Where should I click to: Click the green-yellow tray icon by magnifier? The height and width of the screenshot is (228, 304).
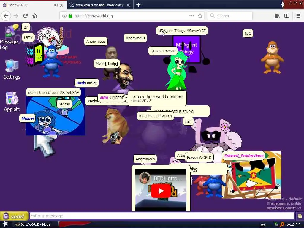(276, 224)
